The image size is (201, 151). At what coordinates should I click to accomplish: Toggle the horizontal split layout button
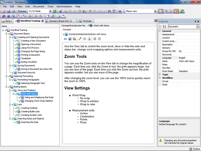pyautogui.click(x=166, y=11)
